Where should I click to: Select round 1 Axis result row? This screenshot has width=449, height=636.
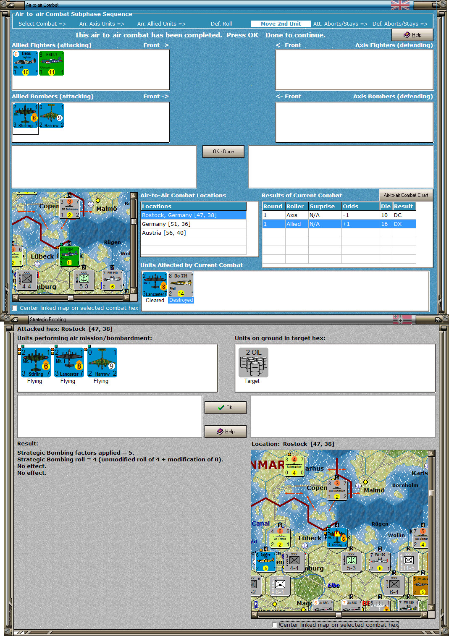(x=339, y=215)
